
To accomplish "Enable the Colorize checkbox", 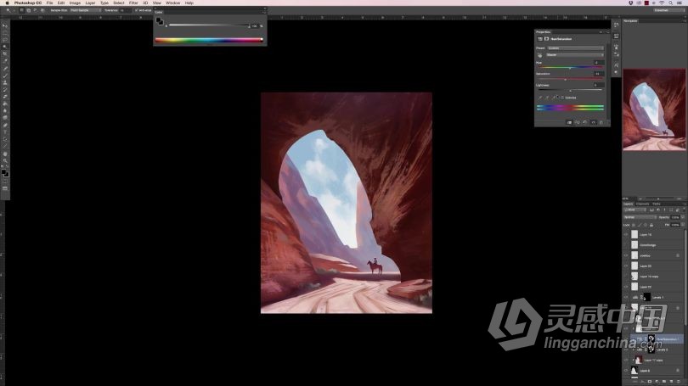I will tap(562, 98).
